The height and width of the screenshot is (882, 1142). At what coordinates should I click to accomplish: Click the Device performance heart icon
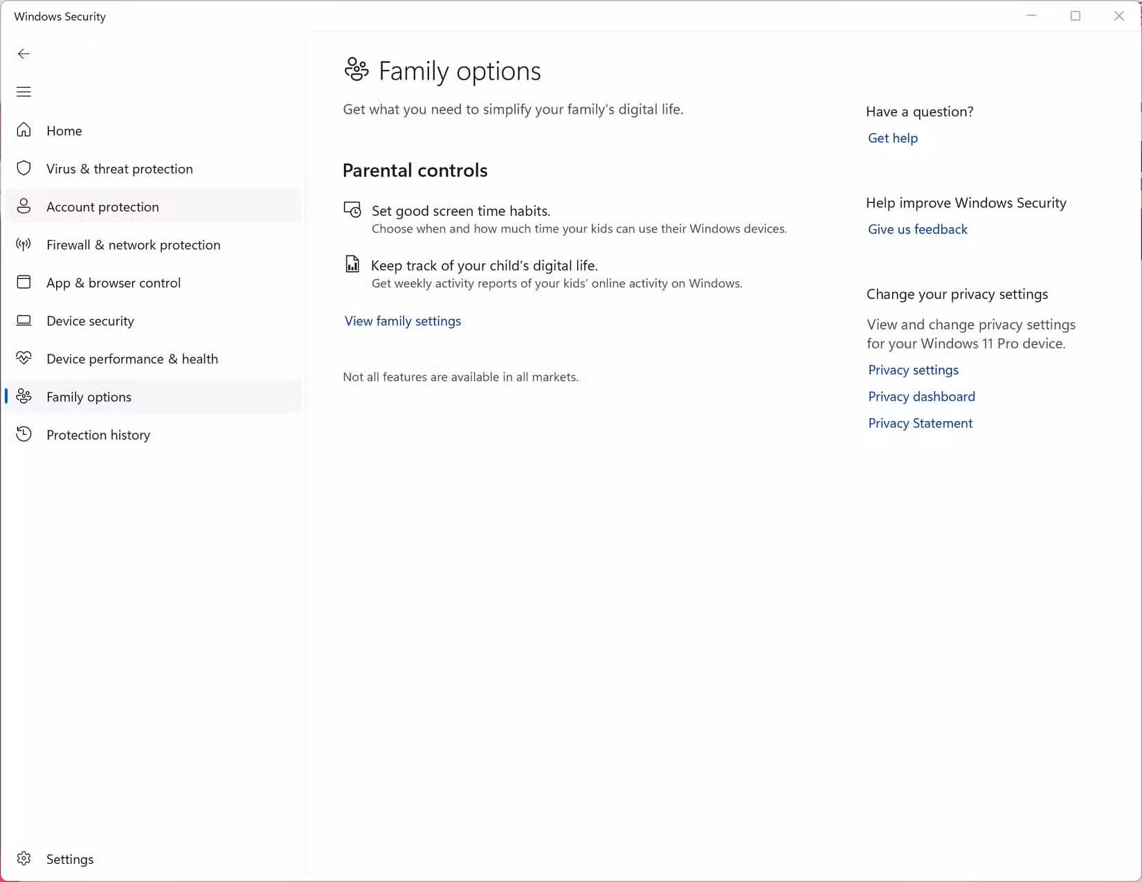tap(24, 358)
